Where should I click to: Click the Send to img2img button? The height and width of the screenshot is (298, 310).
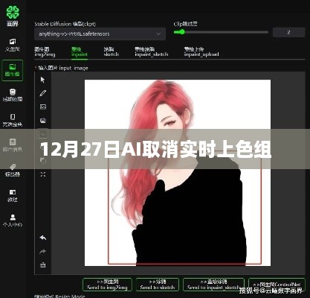coord(107,285)
